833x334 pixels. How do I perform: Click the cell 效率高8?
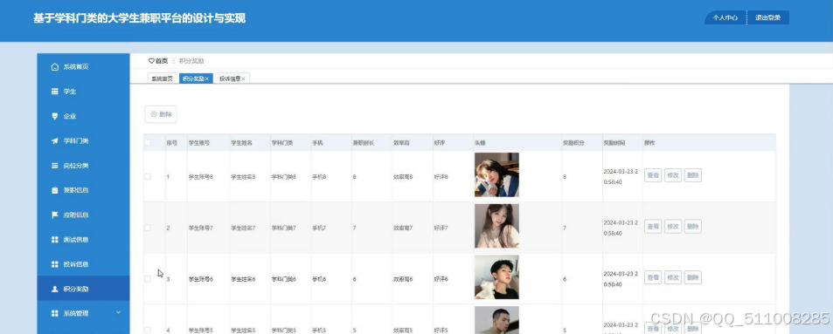(403, 176)
